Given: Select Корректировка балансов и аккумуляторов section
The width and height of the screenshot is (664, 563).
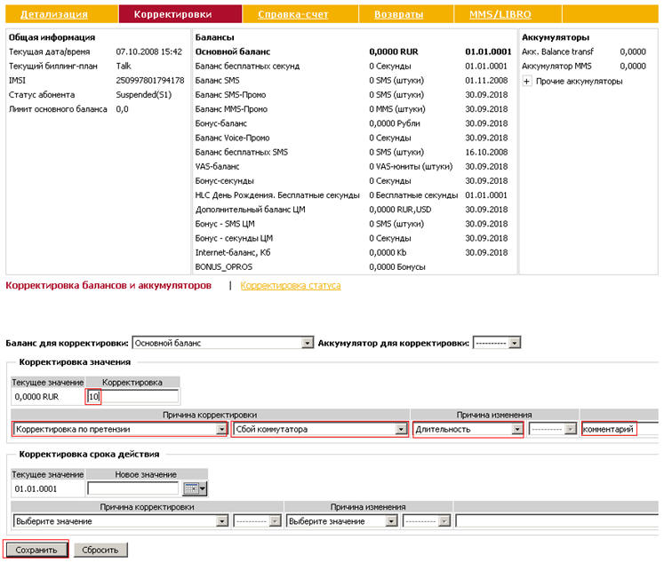Looking at the screenshot, I should [x=108, y=286].
